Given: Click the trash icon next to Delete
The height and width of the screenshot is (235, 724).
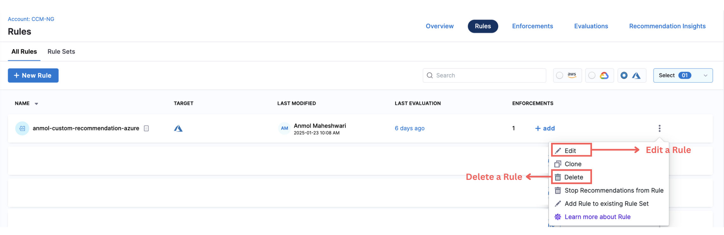Looking at the screenshot, I should coord(558,177).
